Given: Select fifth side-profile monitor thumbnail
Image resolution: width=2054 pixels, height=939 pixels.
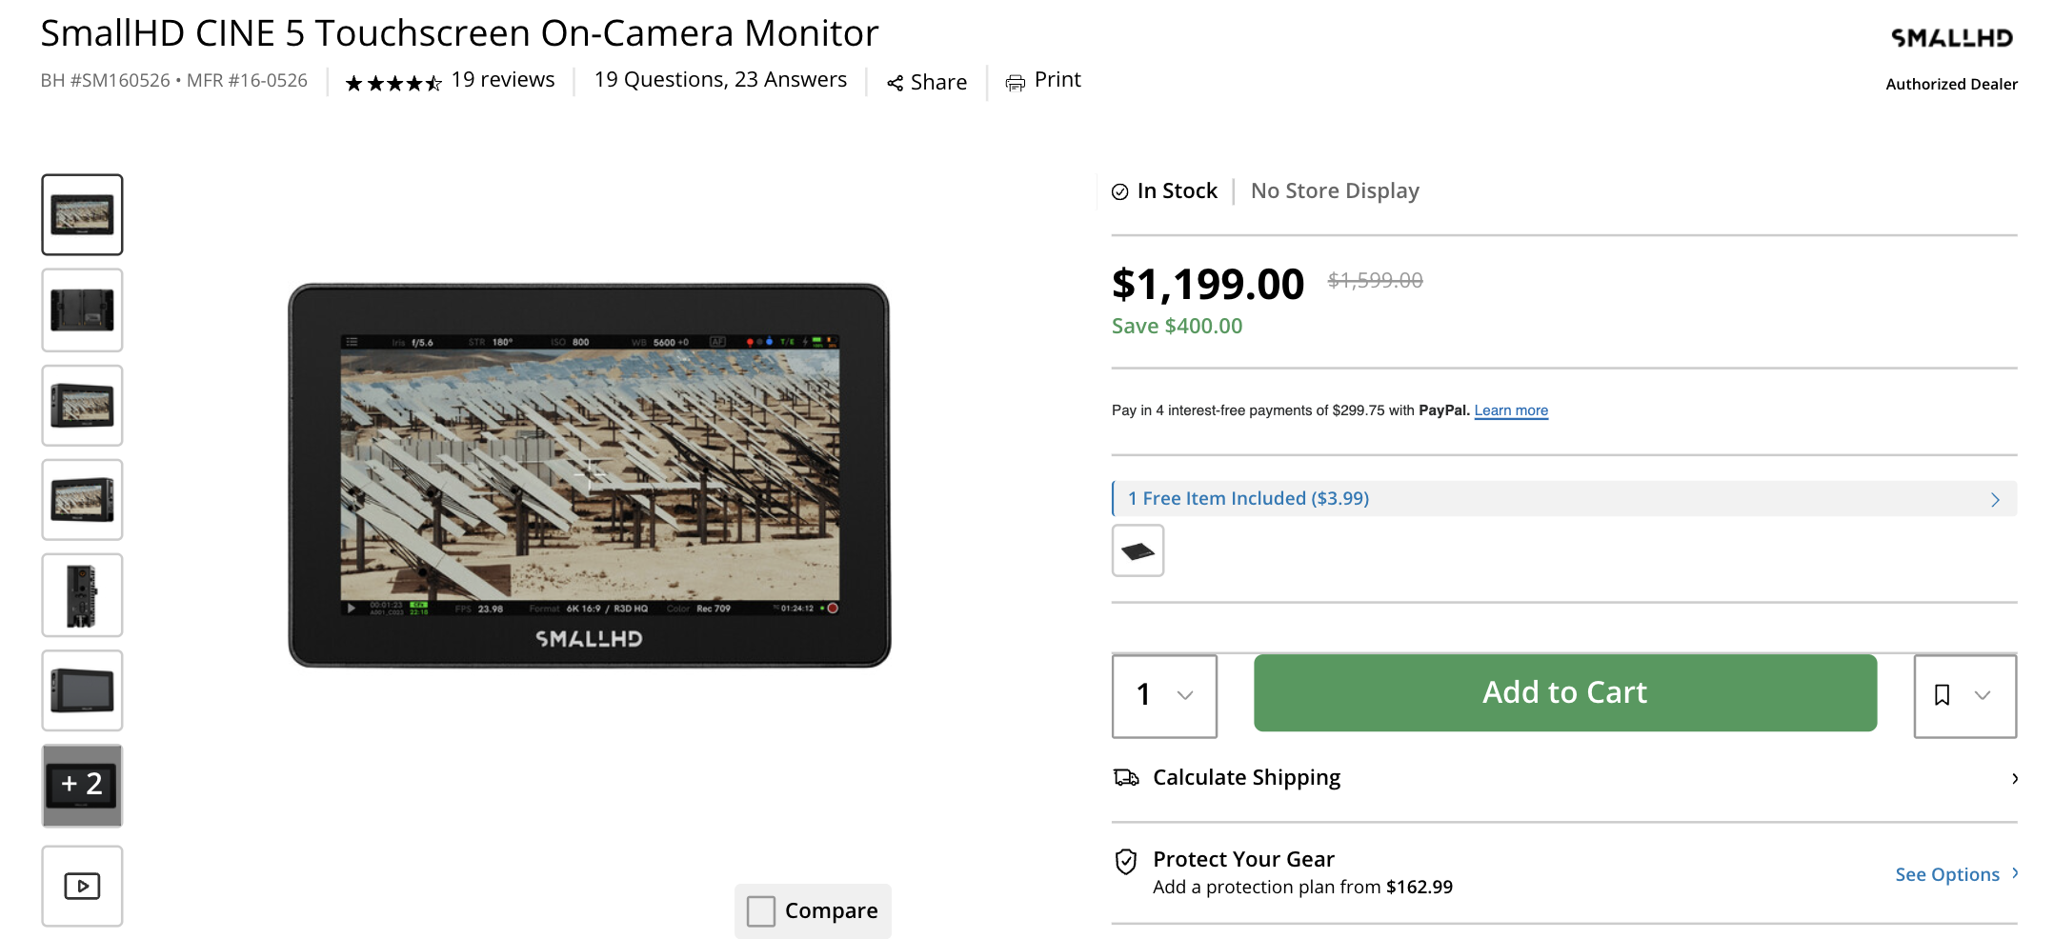Looking at the screenshot, I should tap(82, 595).
